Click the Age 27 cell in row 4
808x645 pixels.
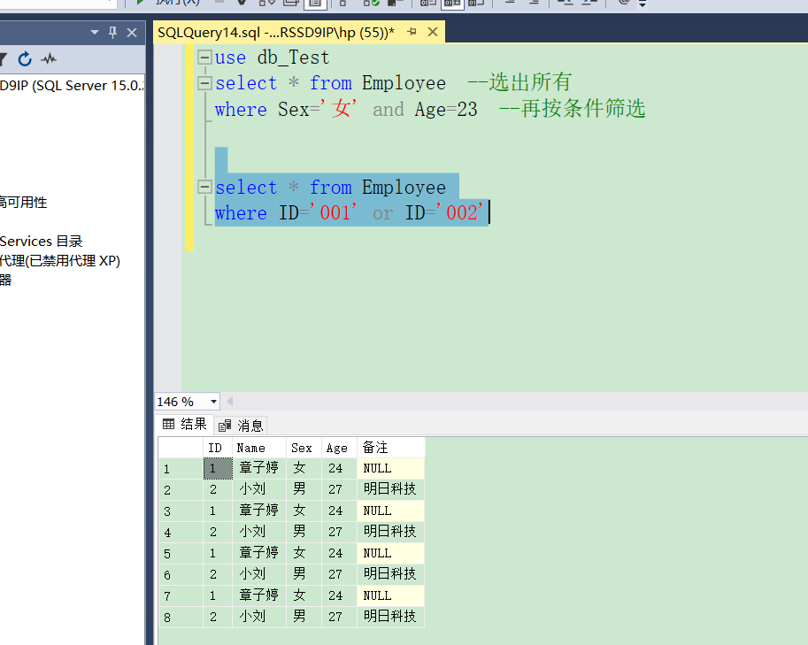[340, 532]
